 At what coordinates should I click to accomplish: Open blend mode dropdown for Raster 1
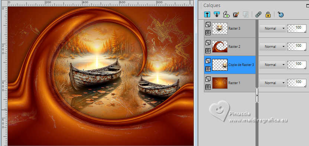click(x=272, y=83)
